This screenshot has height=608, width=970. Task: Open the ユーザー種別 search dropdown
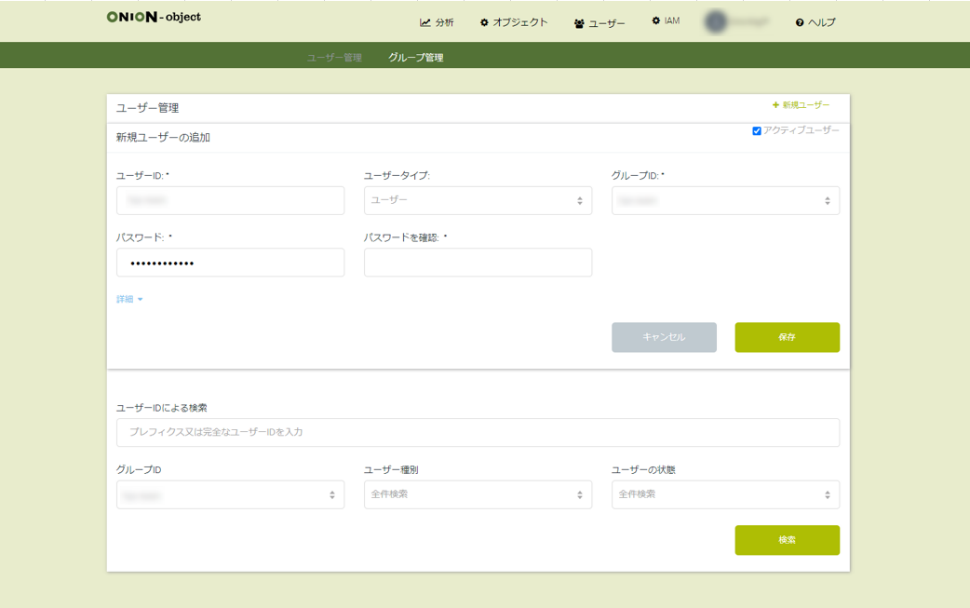click(478, 494)
